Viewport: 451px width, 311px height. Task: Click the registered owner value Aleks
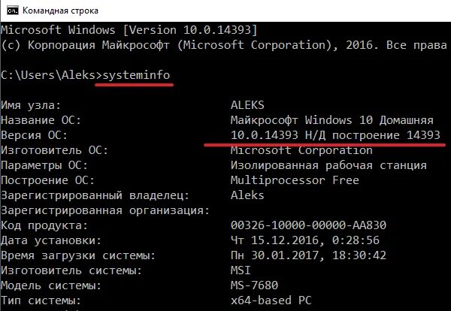[x=250, y=195]
